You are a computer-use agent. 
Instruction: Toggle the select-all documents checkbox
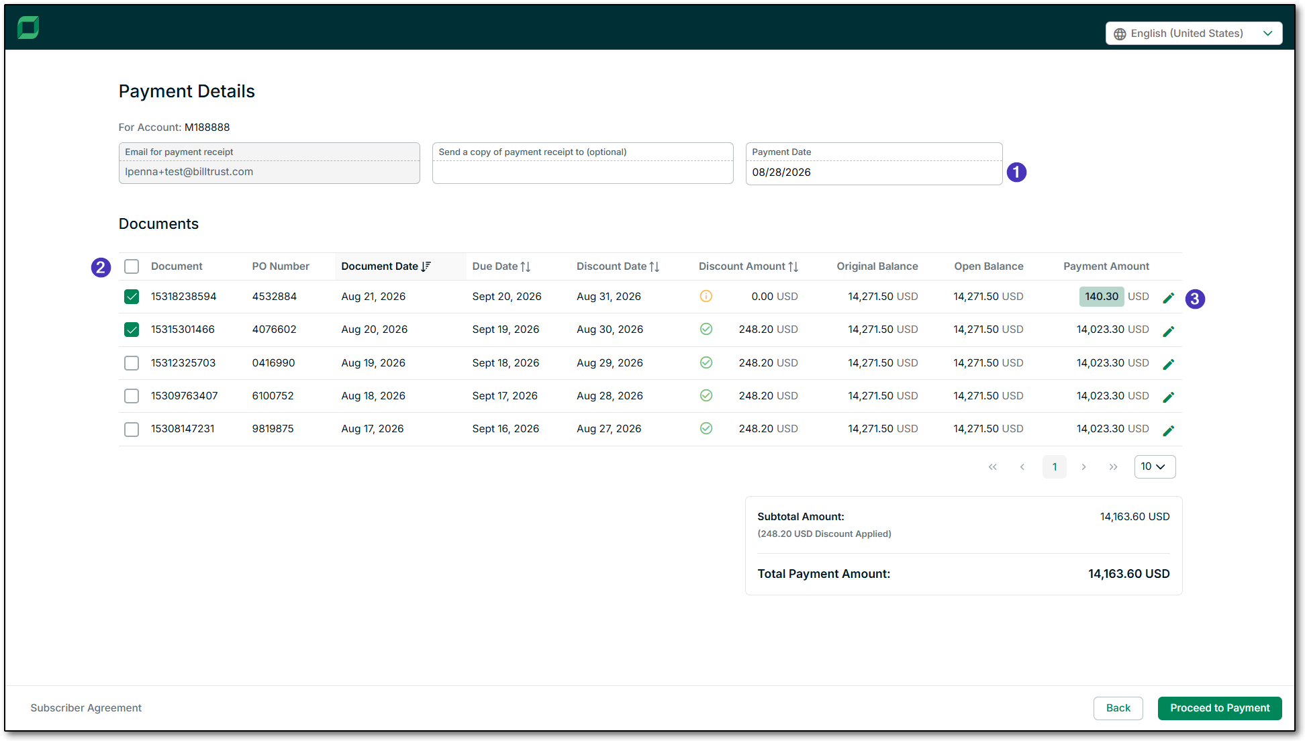coord(132,266)
